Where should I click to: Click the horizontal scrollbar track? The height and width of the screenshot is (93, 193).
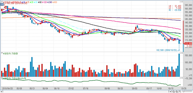(86, 91)
